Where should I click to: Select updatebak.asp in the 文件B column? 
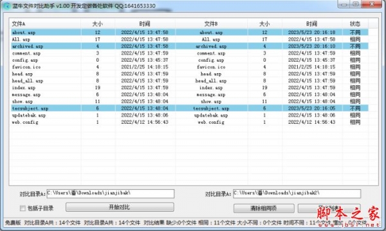211,115
